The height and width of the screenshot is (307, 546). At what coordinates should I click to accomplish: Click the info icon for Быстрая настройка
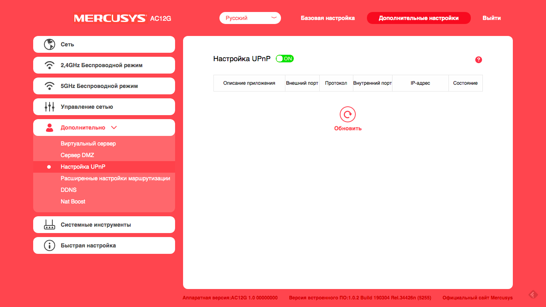pos(49,245)
